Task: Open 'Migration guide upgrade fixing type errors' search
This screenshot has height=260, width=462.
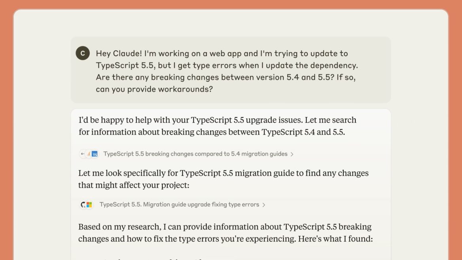Action: [x=179, y=205]
